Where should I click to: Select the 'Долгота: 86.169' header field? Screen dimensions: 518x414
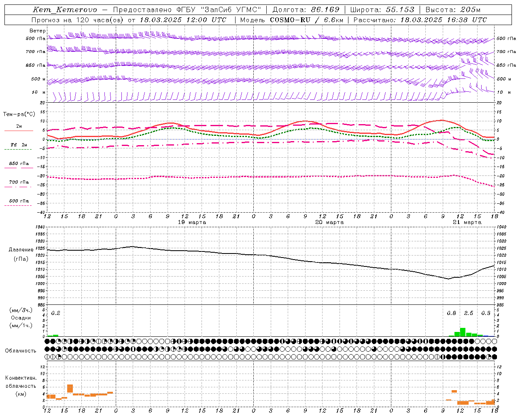tap(306, 10)
